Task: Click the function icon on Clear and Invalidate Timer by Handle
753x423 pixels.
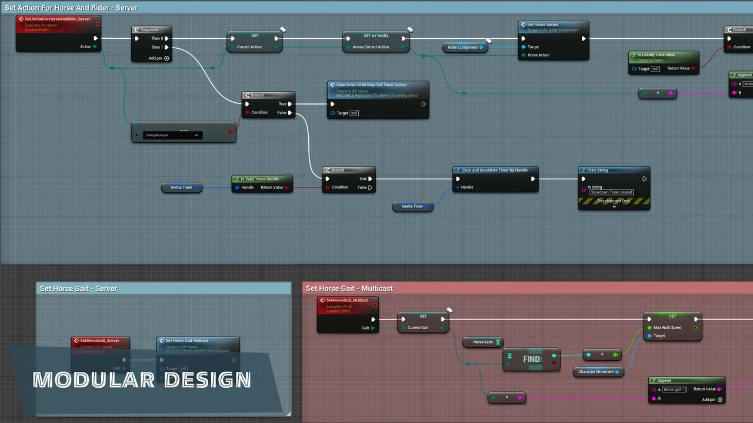Action: (457, 170)
